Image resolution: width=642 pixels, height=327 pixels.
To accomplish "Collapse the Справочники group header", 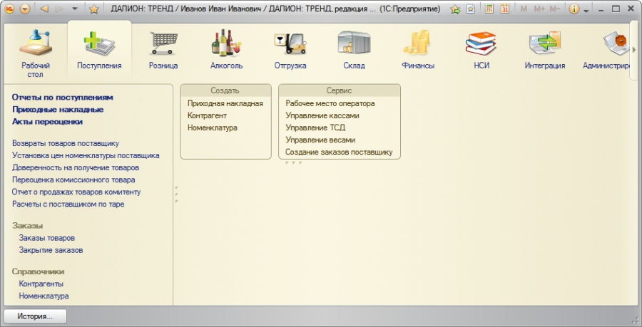I will tap(38, 271).
